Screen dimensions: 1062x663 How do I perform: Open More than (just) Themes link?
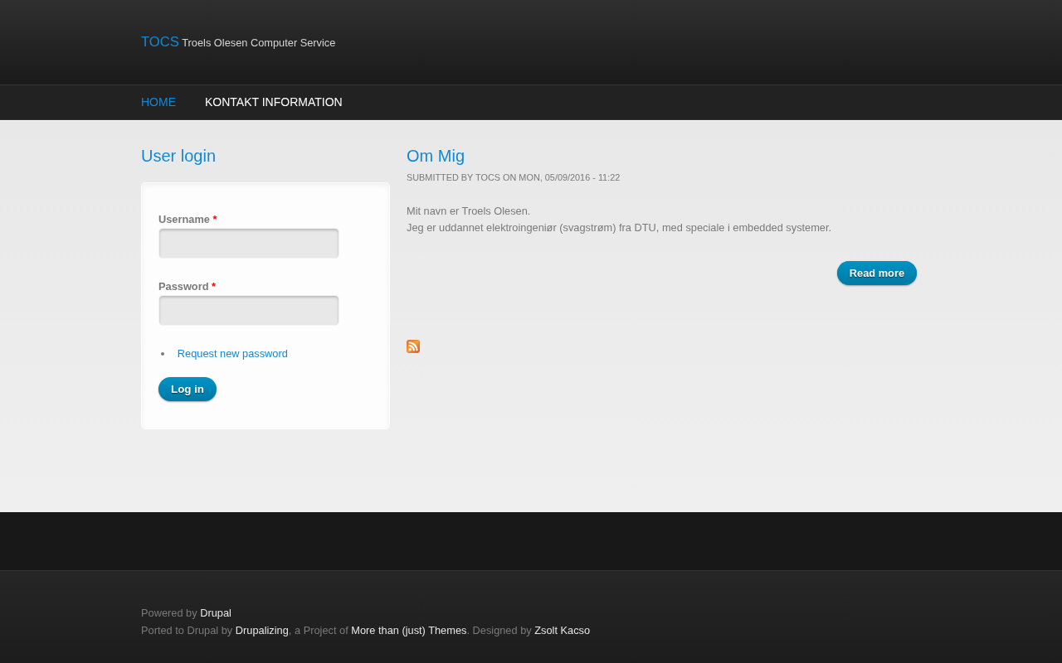point(408,631)
